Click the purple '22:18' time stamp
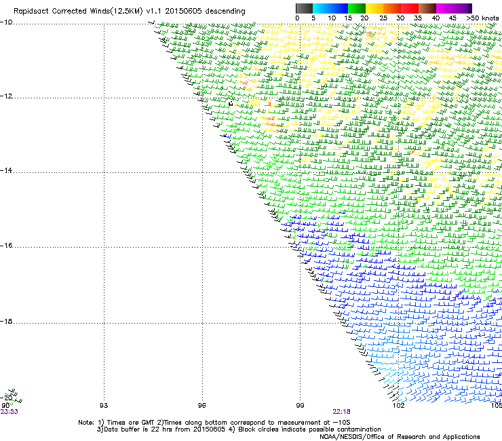502x441 pixels. pos(342,412)
